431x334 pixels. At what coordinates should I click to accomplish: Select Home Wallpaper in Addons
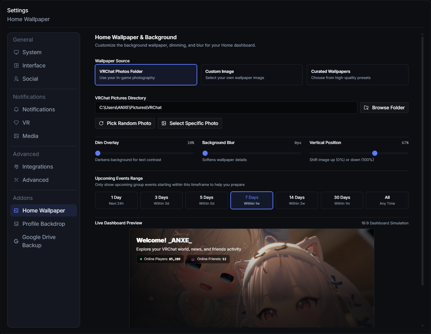point(44,210)
